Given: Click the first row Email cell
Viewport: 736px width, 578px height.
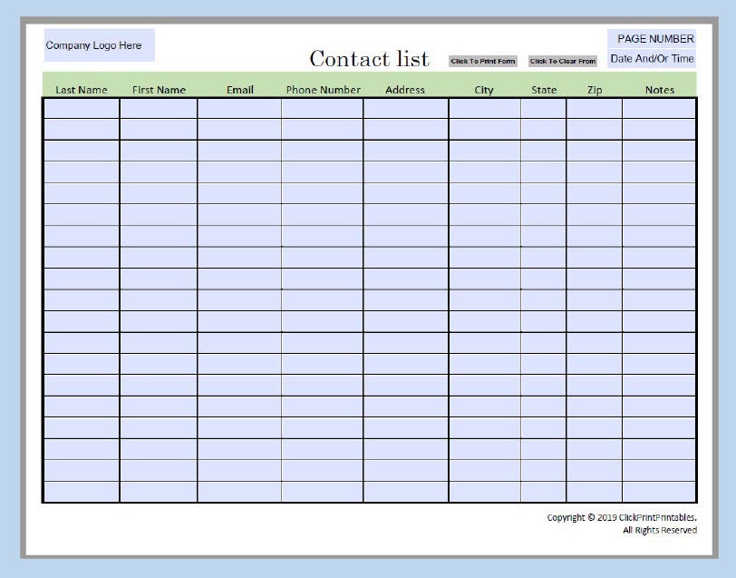Looking at the screenshot, I should click(x=239, y=109).
